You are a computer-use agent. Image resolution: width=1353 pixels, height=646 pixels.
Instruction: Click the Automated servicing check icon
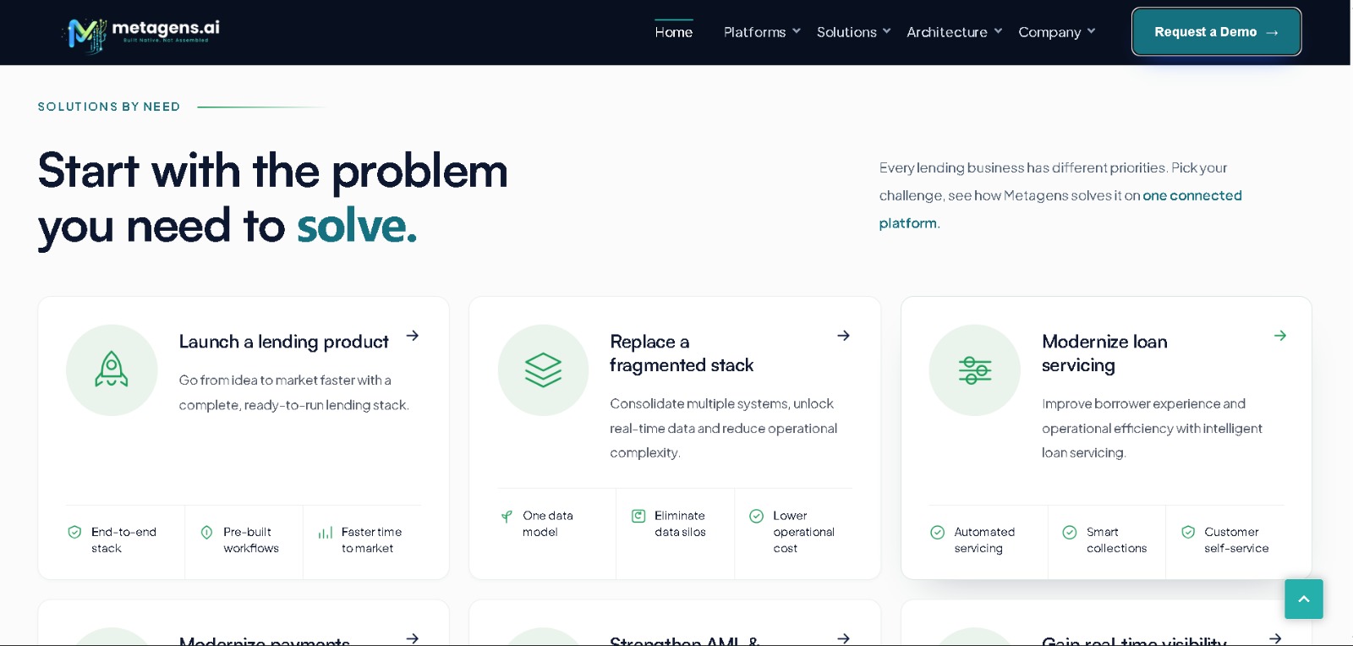pyautogui.click(x=937, y=532)
